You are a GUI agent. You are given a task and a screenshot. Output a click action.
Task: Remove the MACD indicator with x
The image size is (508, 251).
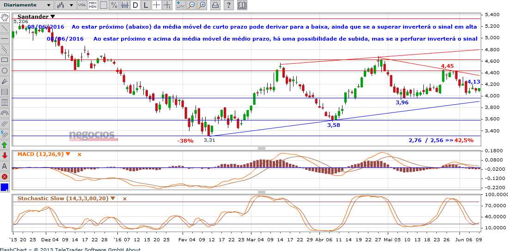pyautogui.click(x=80, y=154)
